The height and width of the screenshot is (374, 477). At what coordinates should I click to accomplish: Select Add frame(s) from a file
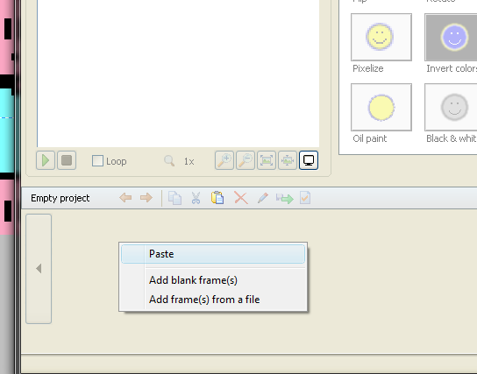(x=213, y=300)
